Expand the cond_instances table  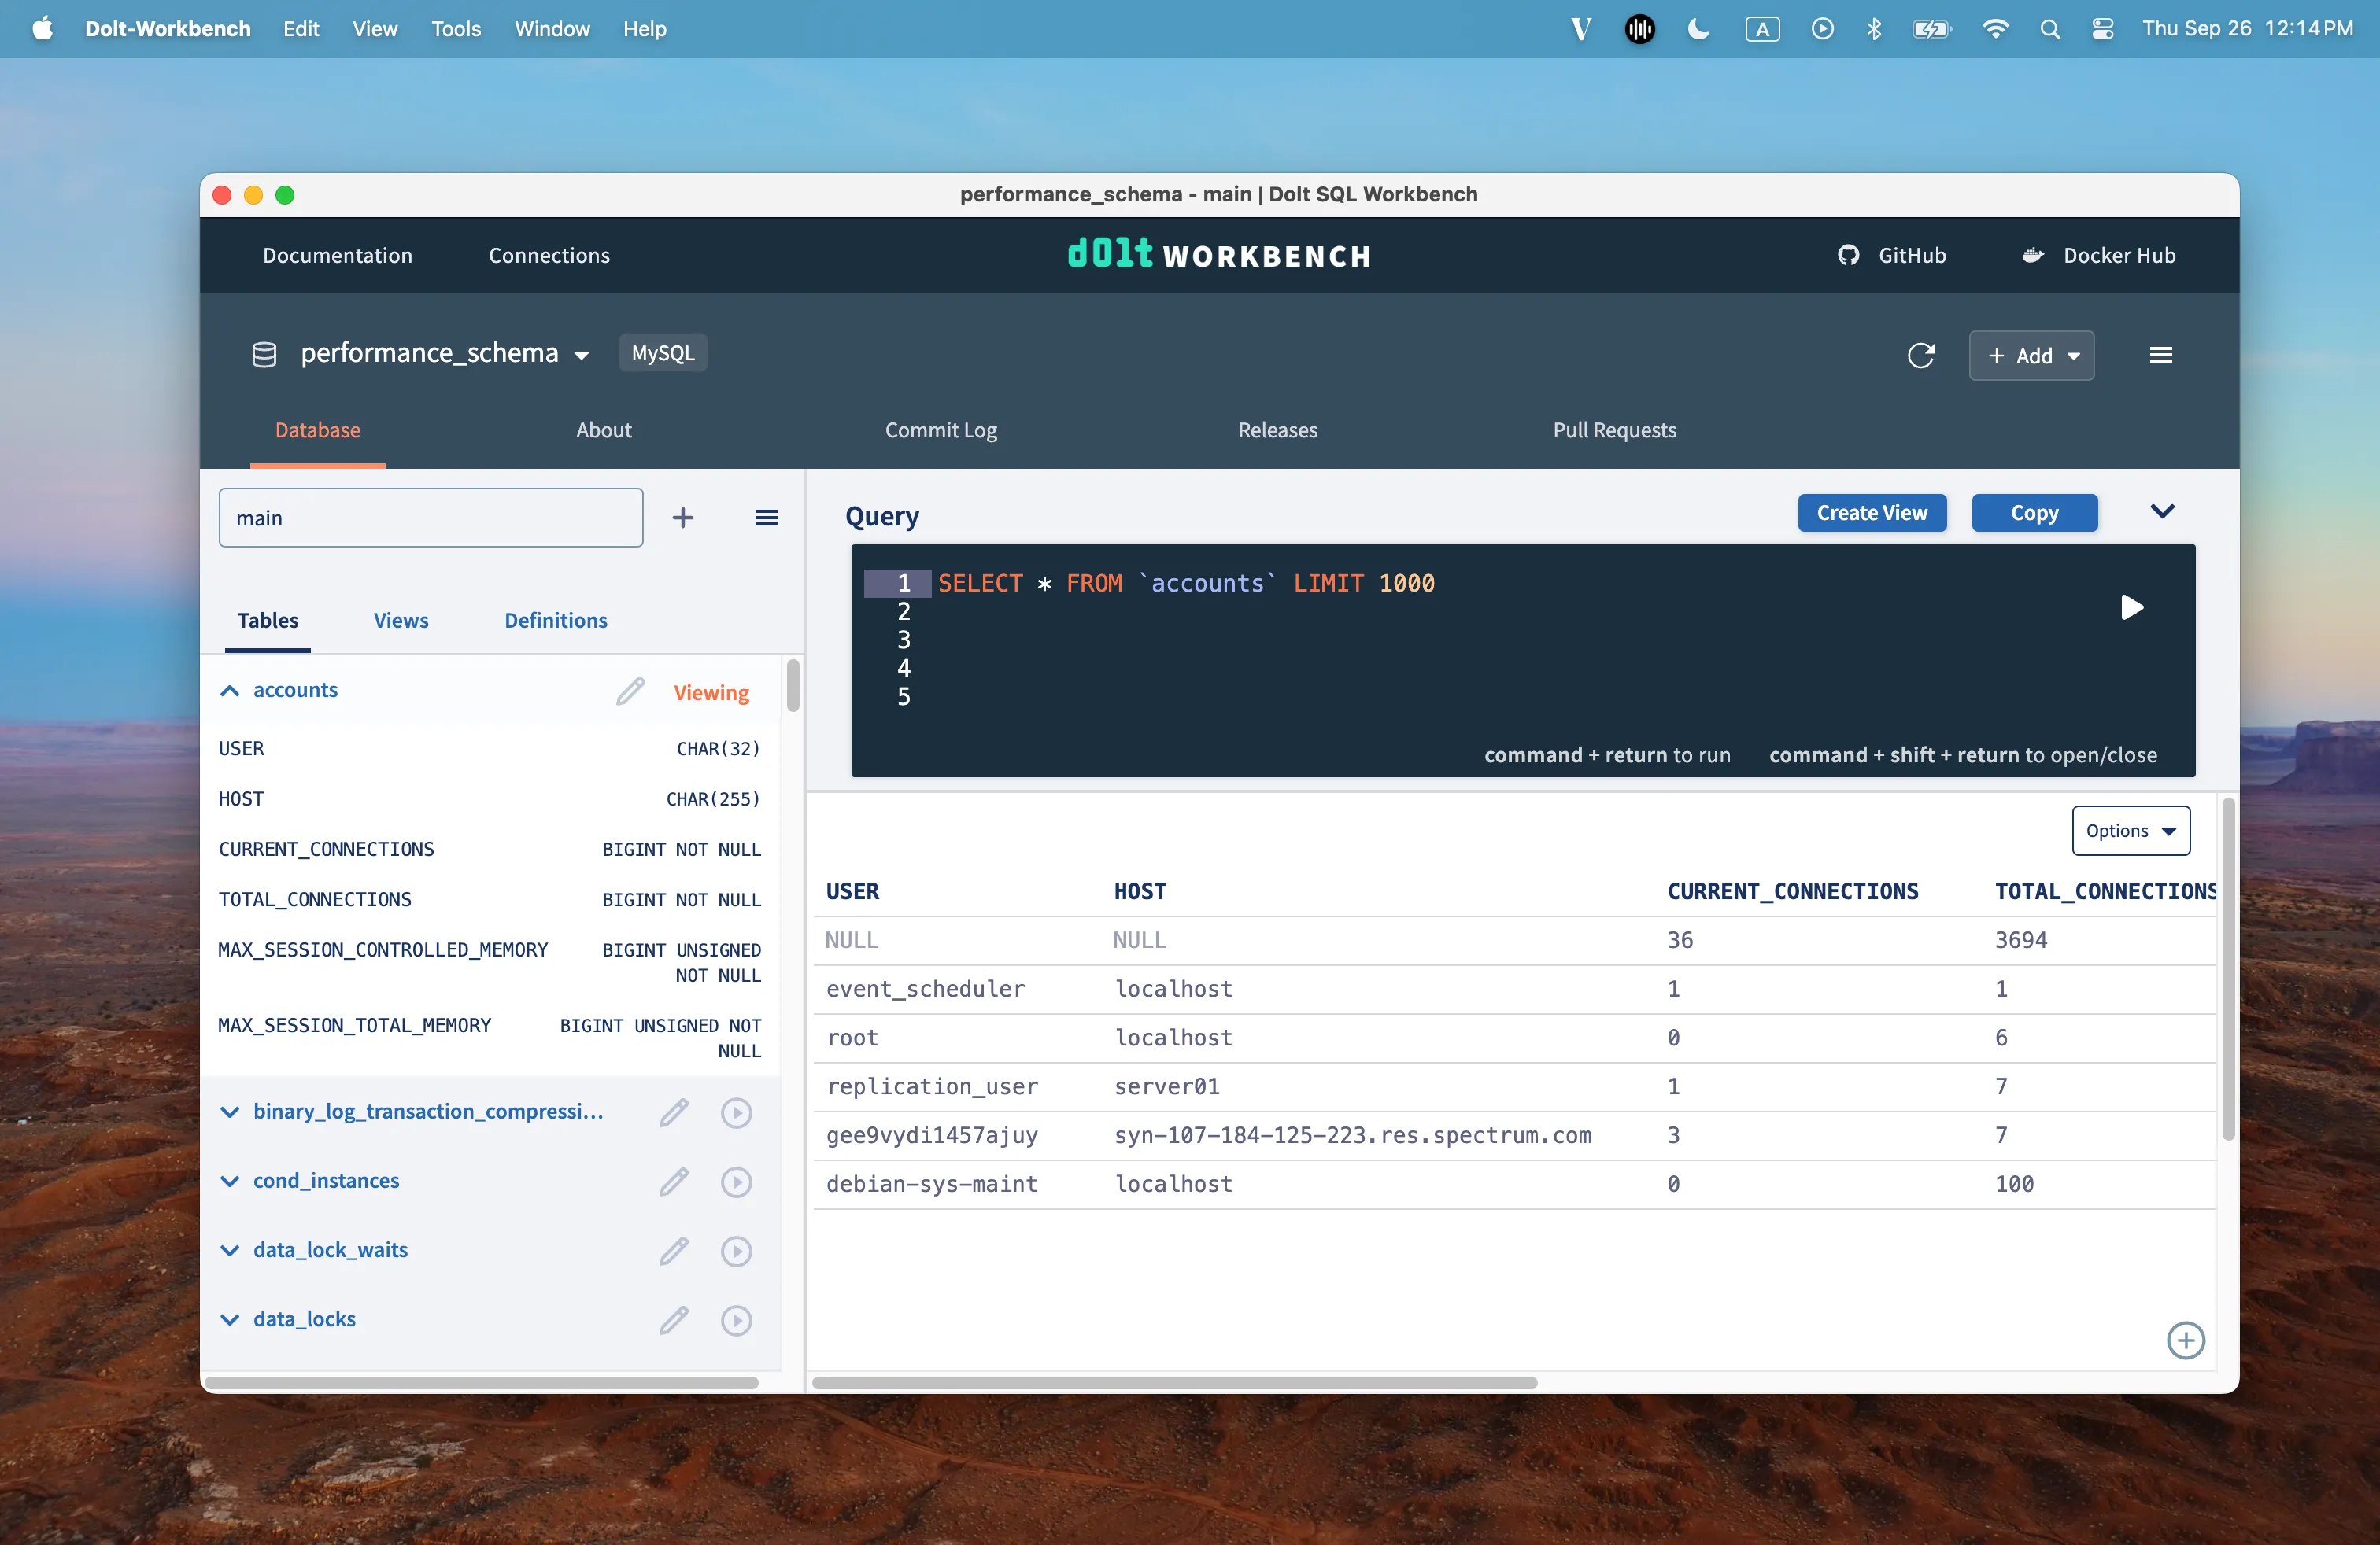(x=230, y=1180)
